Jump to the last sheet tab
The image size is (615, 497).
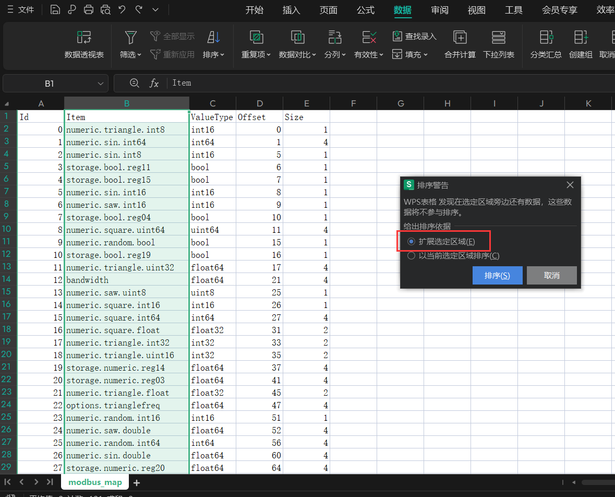tap(50, 482)
